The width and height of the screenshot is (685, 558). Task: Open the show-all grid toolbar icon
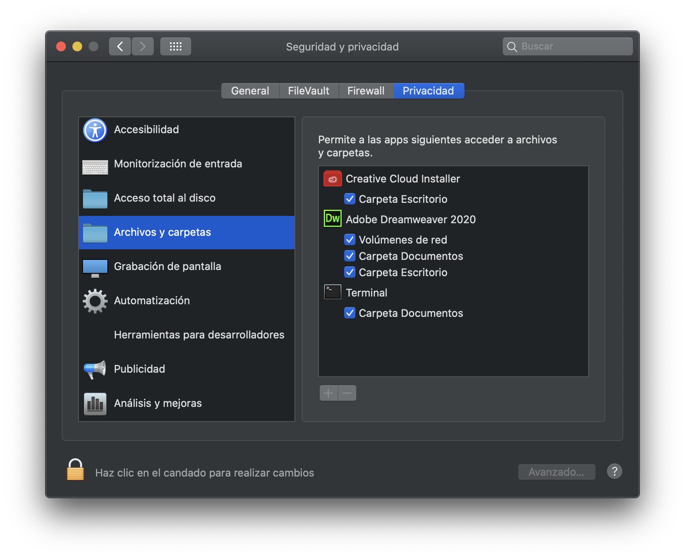pyautogui.click(x=175, y=46)
